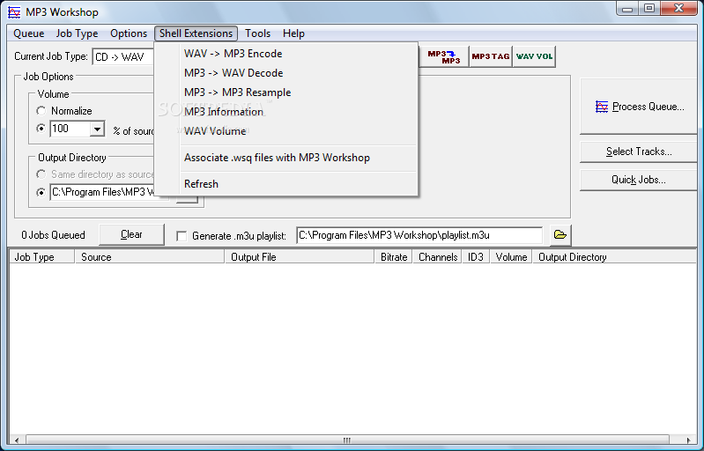Open the Current Job Type combo box
This screenshot has width=704, height=451.
pyautogui.click(x=123, y=57)
